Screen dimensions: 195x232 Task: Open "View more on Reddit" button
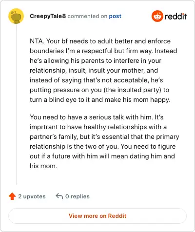point(97,216)
